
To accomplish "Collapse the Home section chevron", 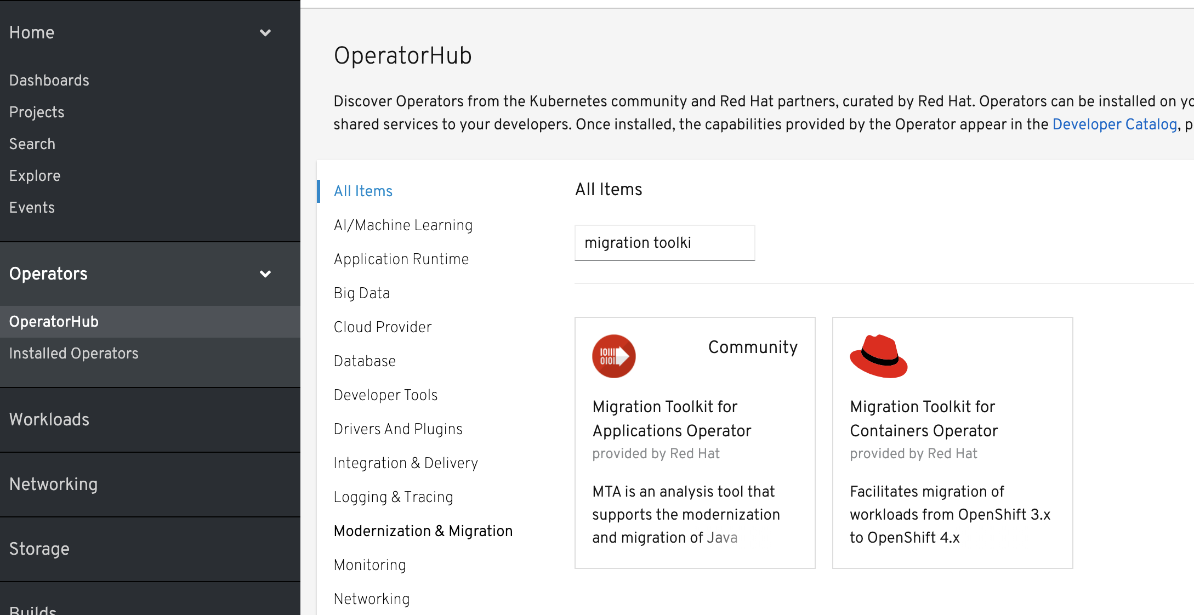I will tap(265, 33).
